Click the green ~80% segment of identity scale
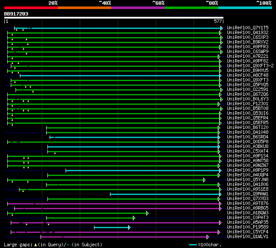Image resolution: width=276 pixels, height=248 pixels. click(191, 8)
